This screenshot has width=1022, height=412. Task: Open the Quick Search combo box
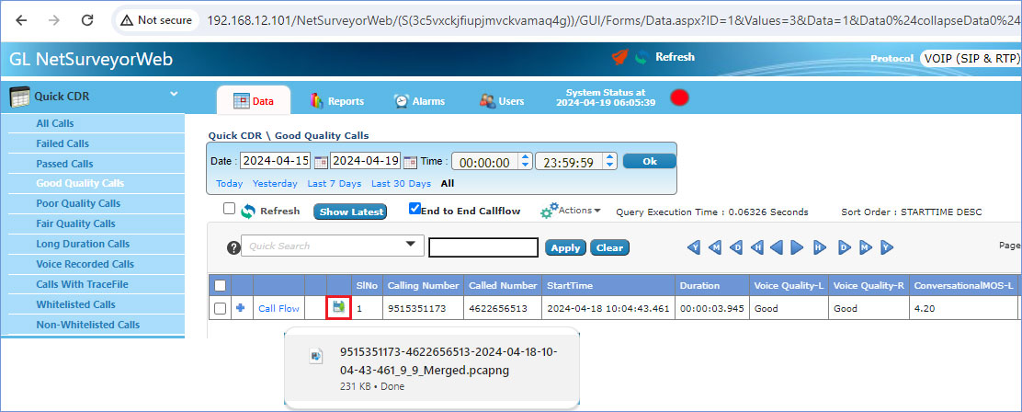click(333, 246)
